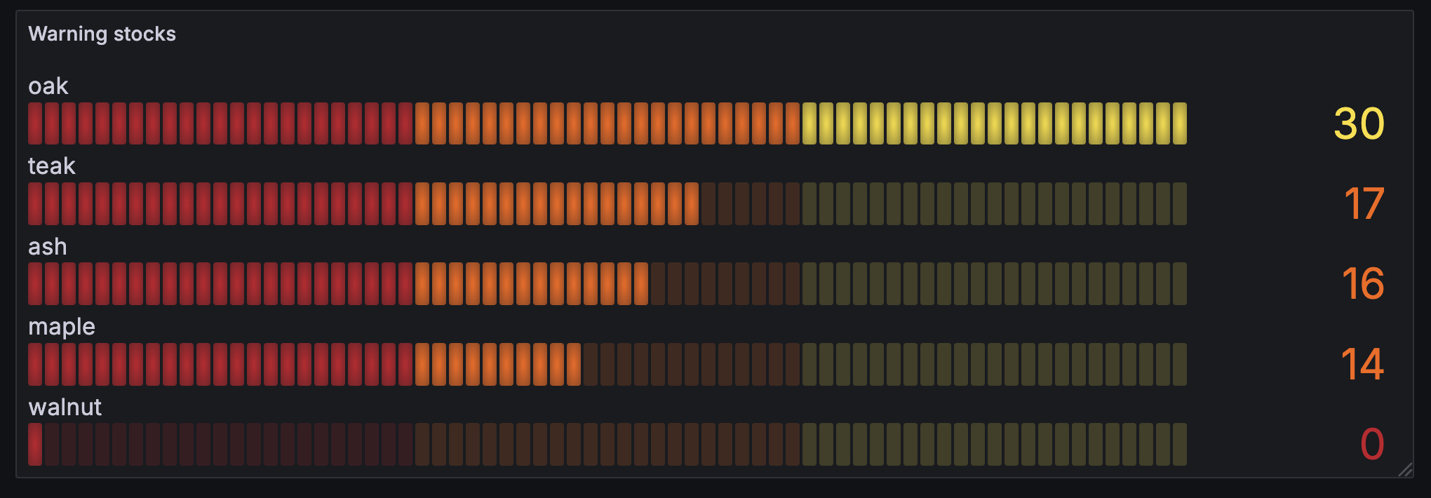Click the dim orange section of walnut gauge
This screenshot has height=498, width=1431.
coord(607,445)
